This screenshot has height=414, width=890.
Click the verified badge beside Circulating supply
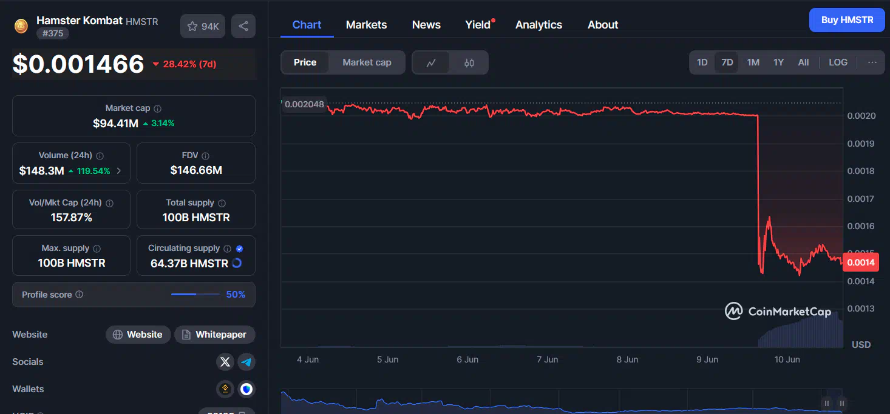pos(239,249)
